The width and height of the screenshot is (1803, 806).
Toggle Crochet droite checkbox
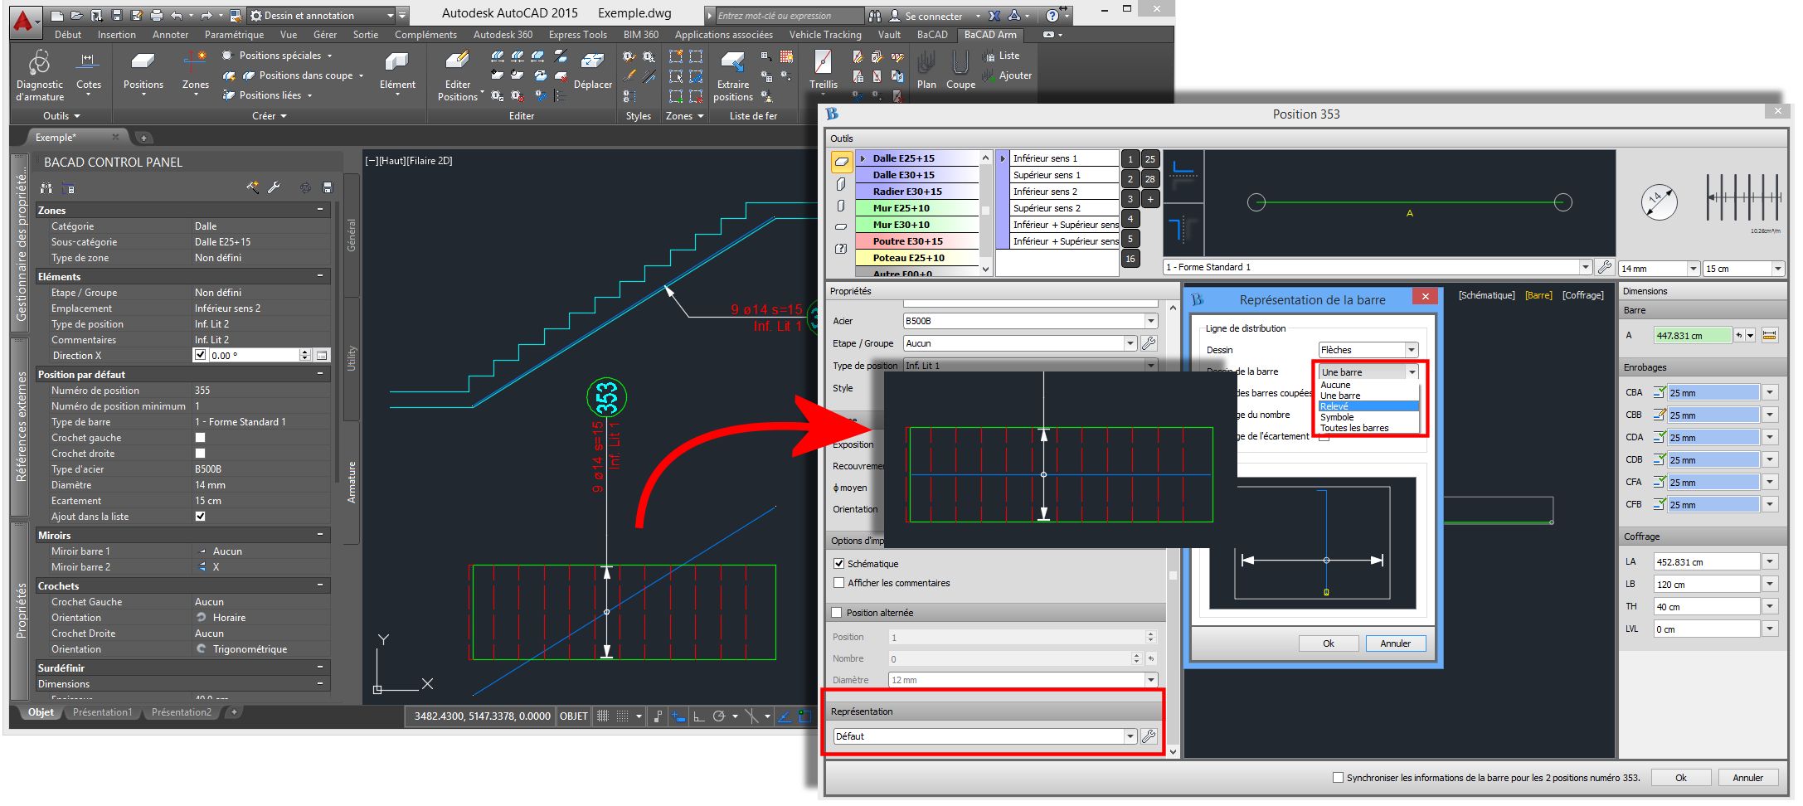tap(200, 454)
